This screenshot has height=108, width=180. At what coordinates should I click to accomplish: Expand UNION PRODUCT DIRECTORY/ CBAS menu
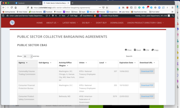(146, 23)
